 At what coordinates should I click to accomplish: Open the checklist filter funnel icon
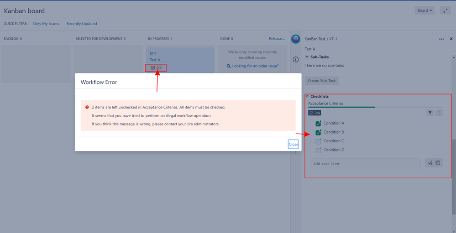(x=430, y=113)
